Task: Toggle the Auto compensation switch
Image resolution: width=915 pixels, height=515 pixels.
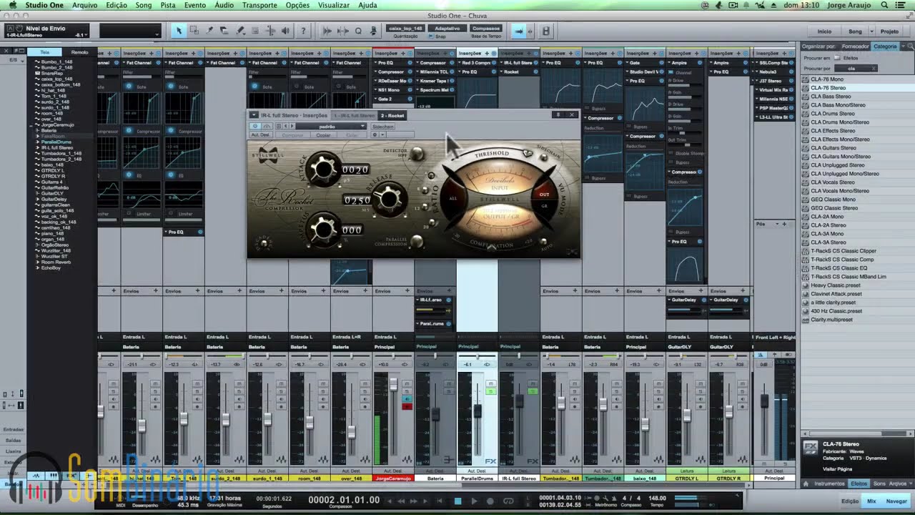Action: 543,242
